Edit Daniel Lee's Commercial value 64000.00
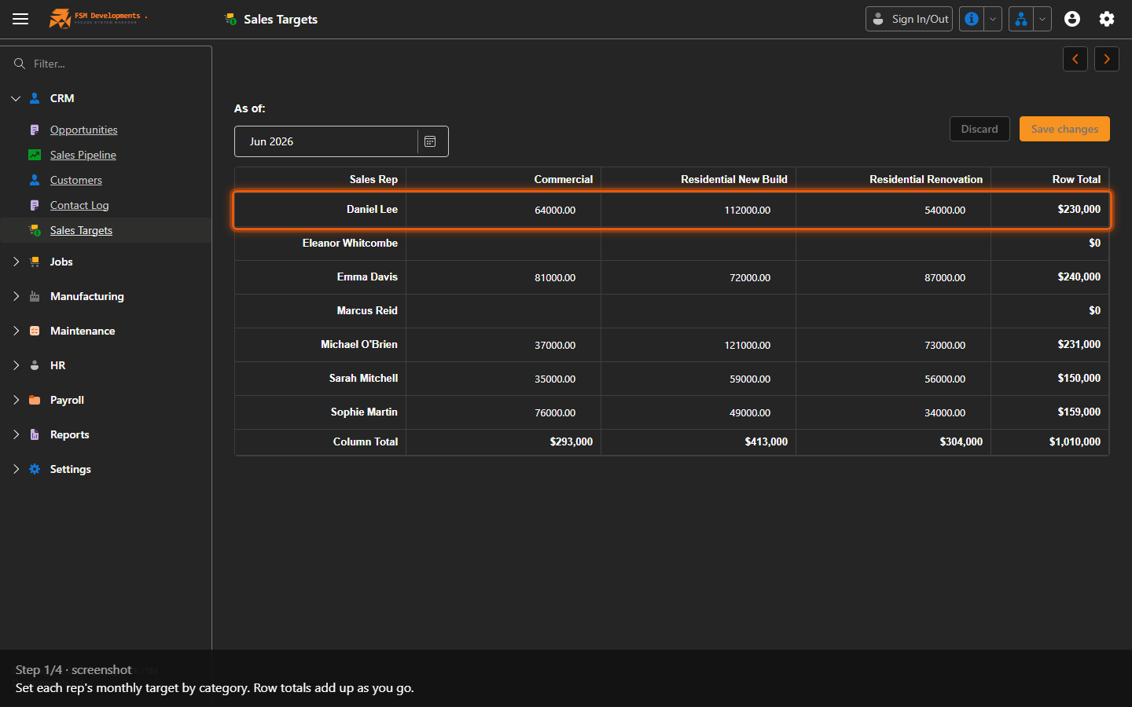 [503, 210]
